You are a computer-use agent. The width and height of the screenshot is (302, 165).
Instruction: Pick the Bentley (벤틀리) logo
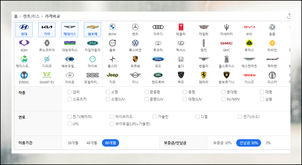coord(204,59)
